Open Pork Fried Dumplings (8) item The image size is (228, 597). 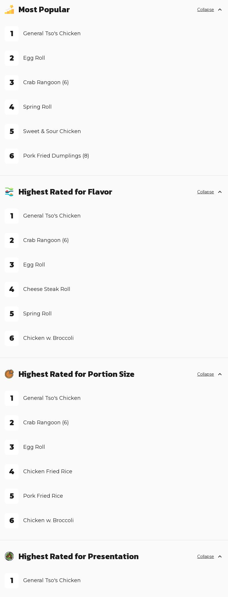(56, 156)
